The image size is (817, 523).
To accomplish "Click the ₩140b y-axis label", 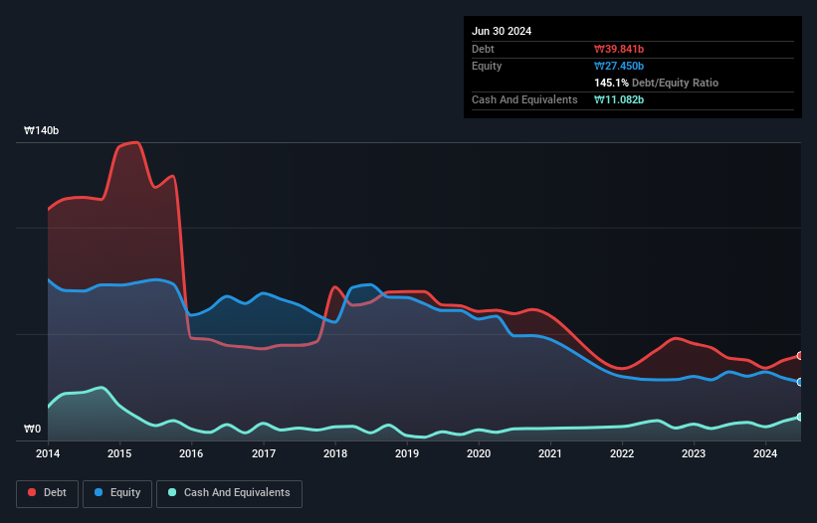I will point(41,130).
